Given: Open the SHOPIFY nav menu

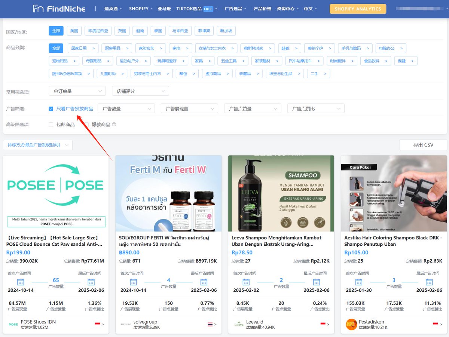Looking at the screenshot, I should point(141,9).
